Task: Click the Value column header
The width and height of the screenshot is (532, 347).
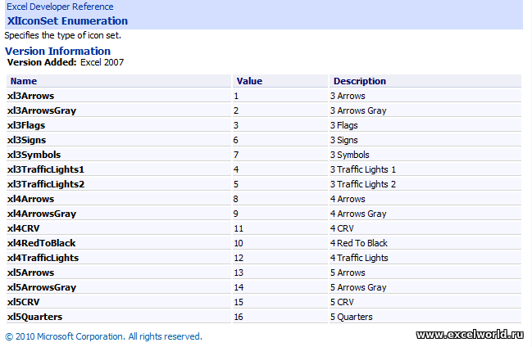Action: coord(249,81)
